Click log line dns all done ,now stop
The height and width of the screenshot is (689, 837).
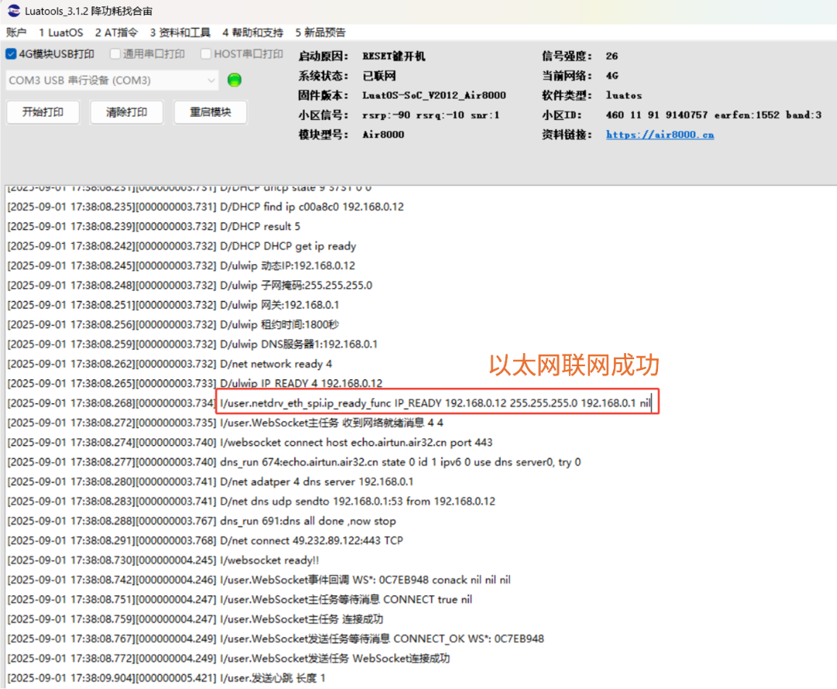201,521
